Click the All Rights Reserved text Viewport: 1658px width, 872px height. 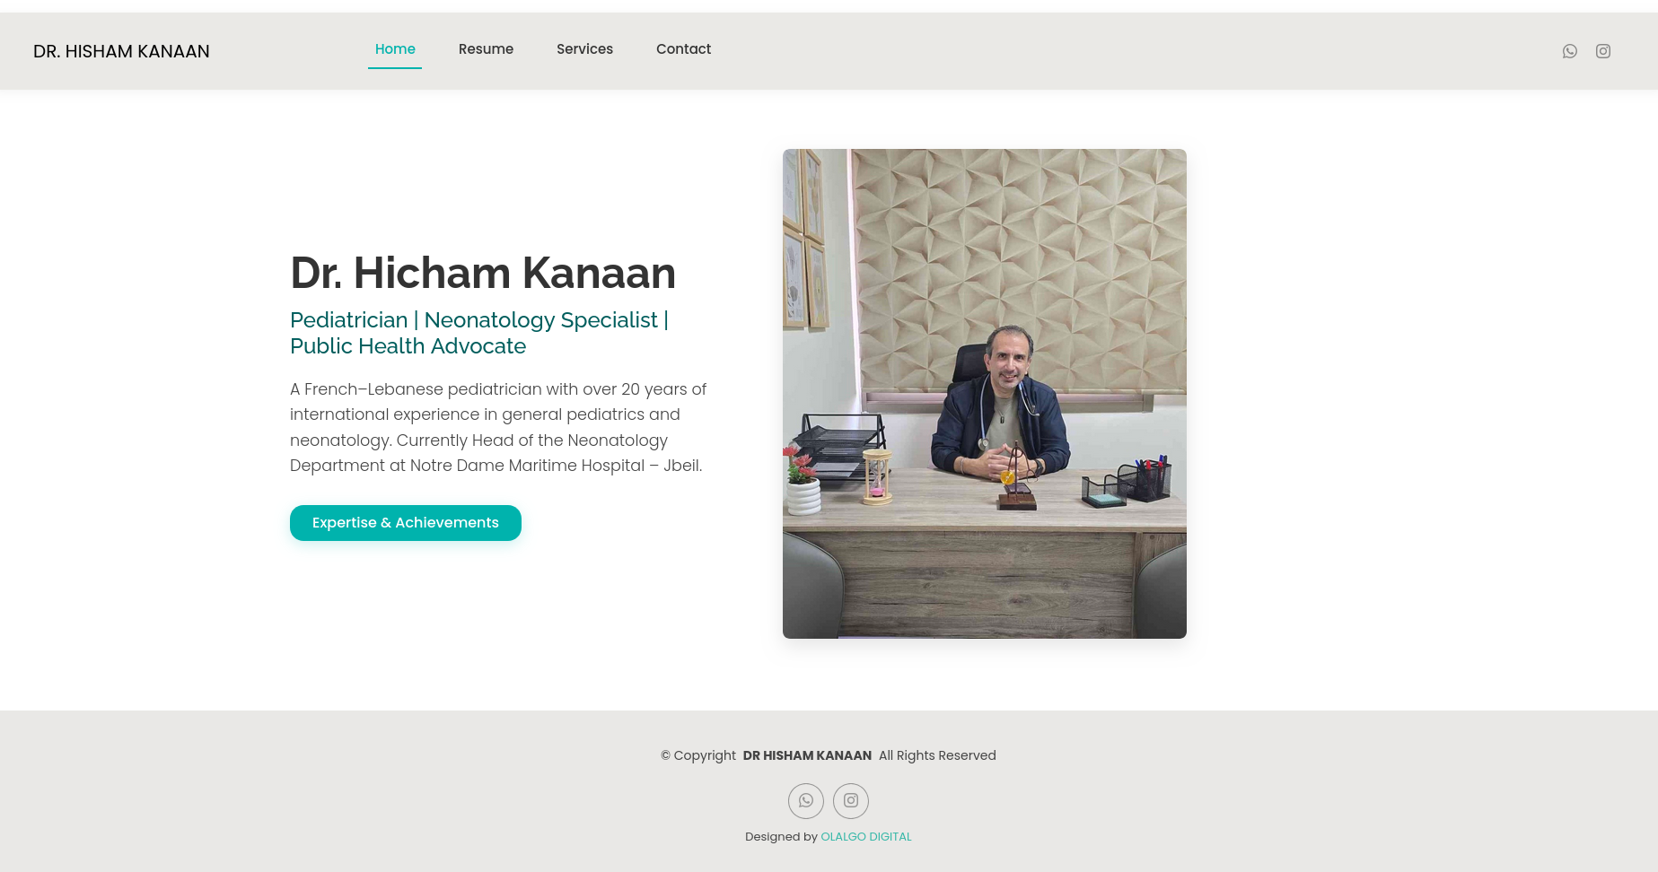point(937,755)
